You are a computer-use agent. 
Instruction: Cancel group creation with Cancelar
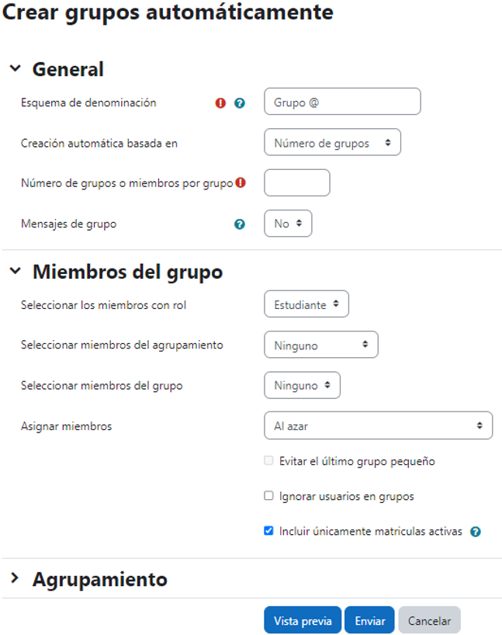(x=429, y=619)
